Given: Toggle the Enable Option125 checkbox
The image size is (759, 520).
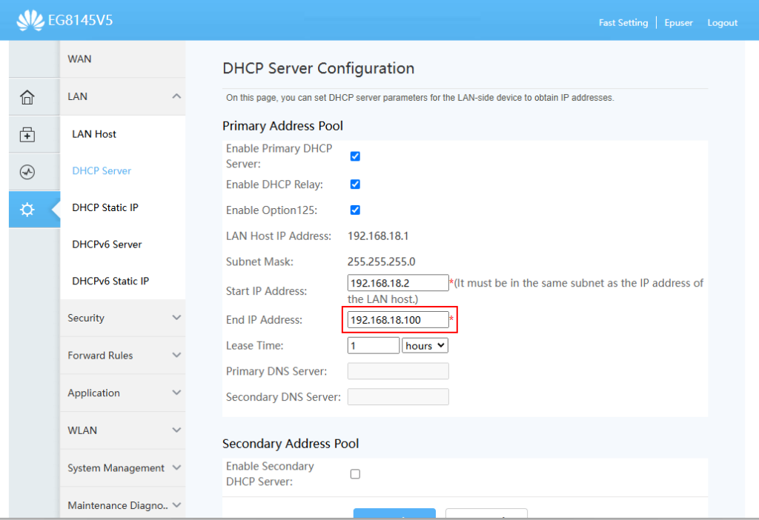Looking at the screenshot, I should [x=355, y=210].
